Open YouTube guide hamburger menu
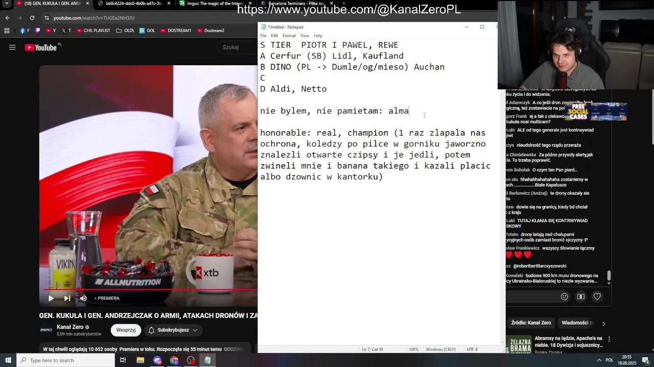 point(12,47)
